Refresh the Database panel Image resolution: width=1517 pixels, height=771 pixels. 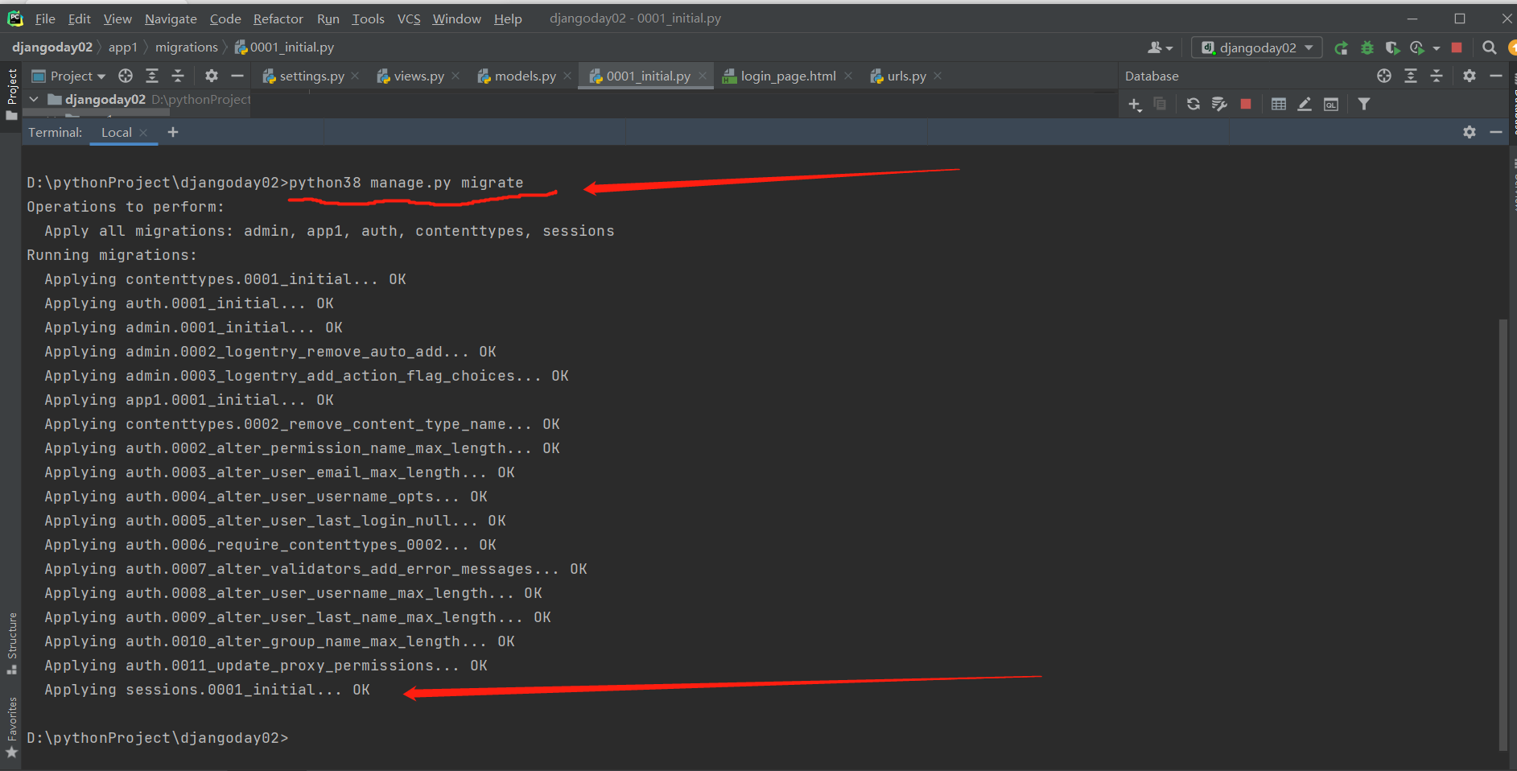[x=1193, y=104]
